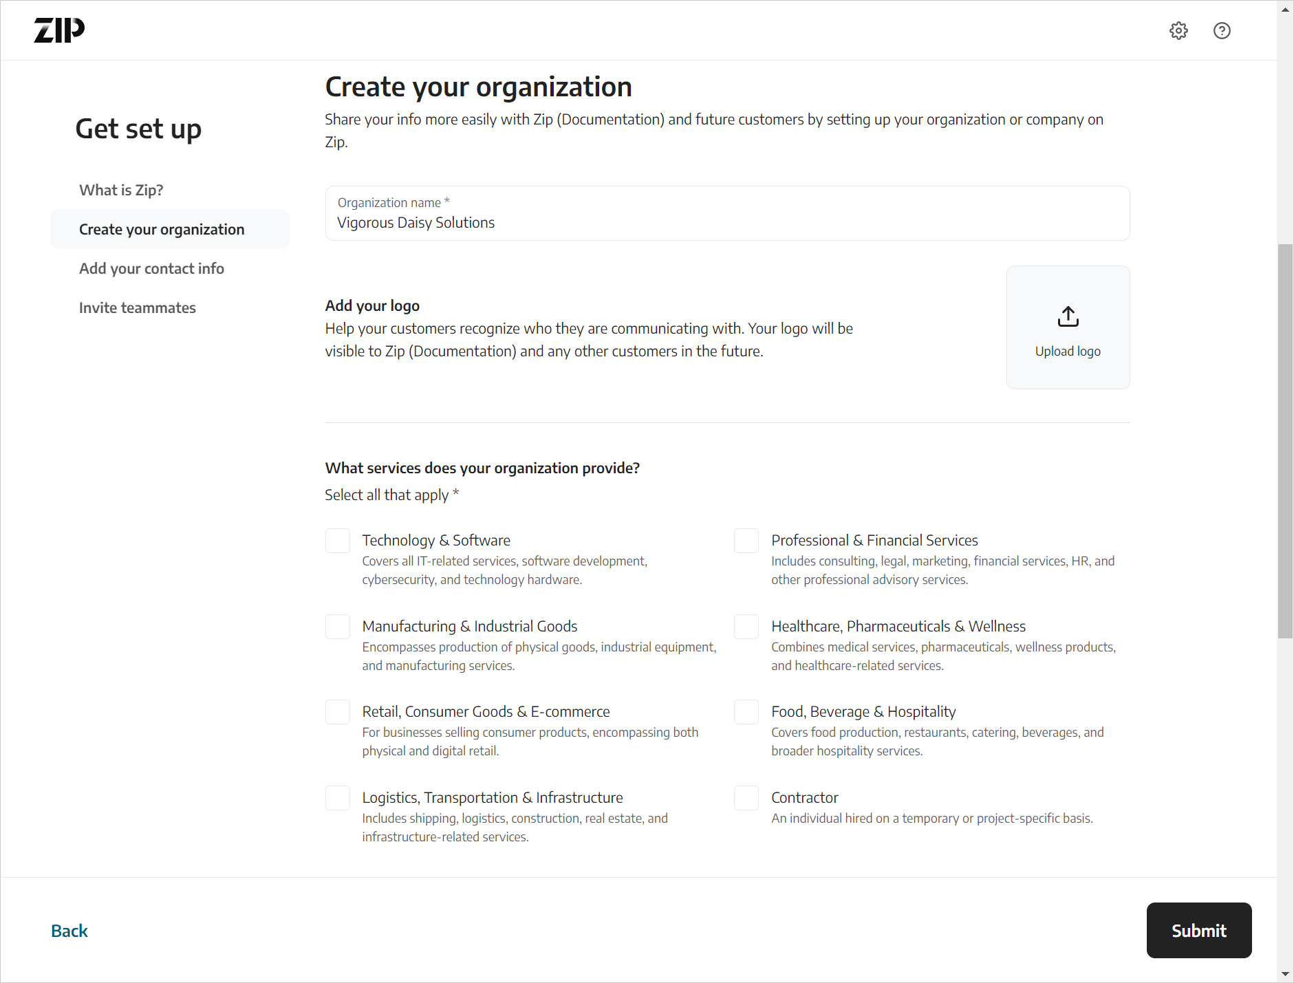Select Food, Beverage & Hospitality
The height and width of the screenshot is (983, 1294).
point(746,712)
